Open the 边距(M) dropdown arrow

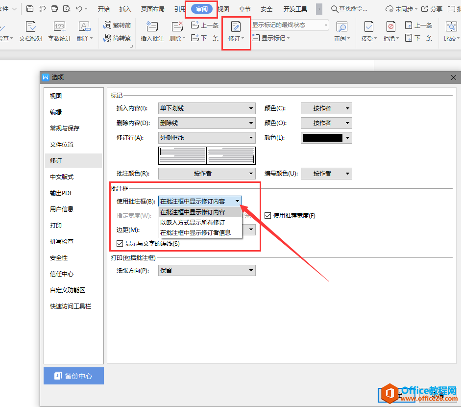[251, 229]
